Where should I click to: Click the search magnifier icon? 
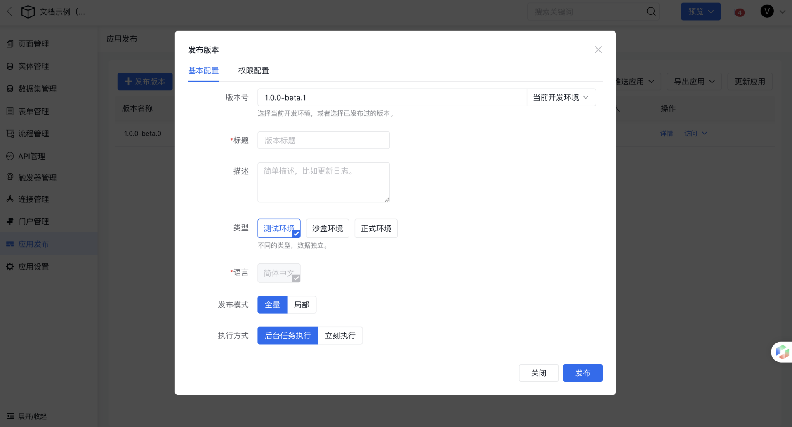651,12
